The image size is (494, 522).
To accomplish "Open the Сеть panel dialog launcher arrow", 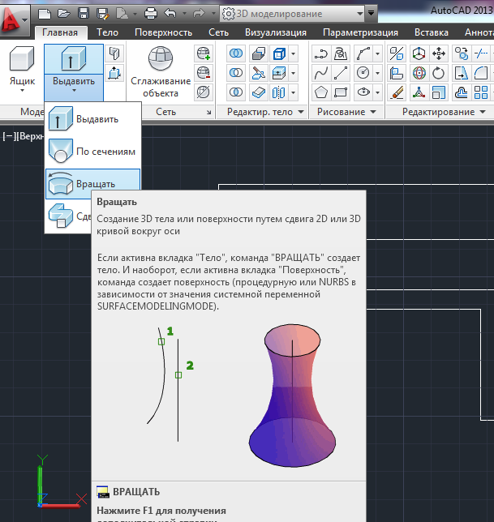I will click(x=208, y=112).
